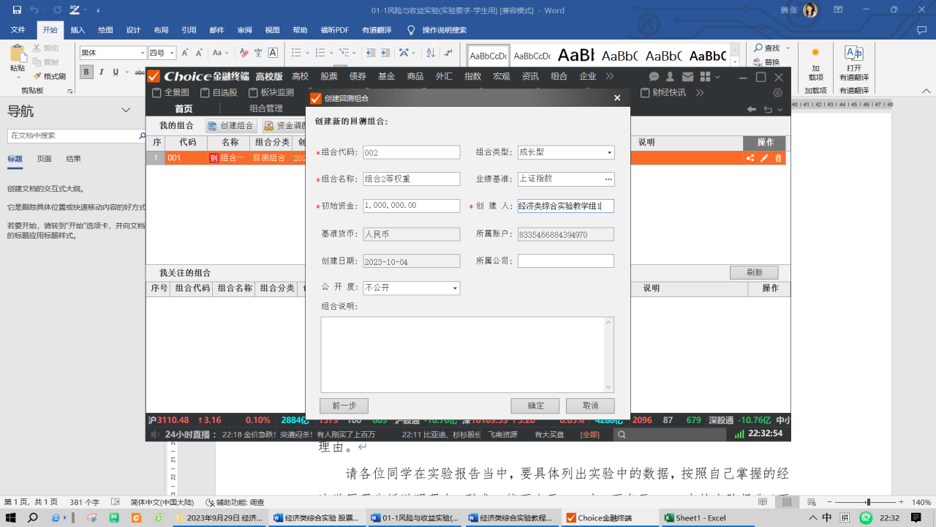Click the portfolio description text area
Viewport: 936px width, 527px height.
[x=467, y=354]
